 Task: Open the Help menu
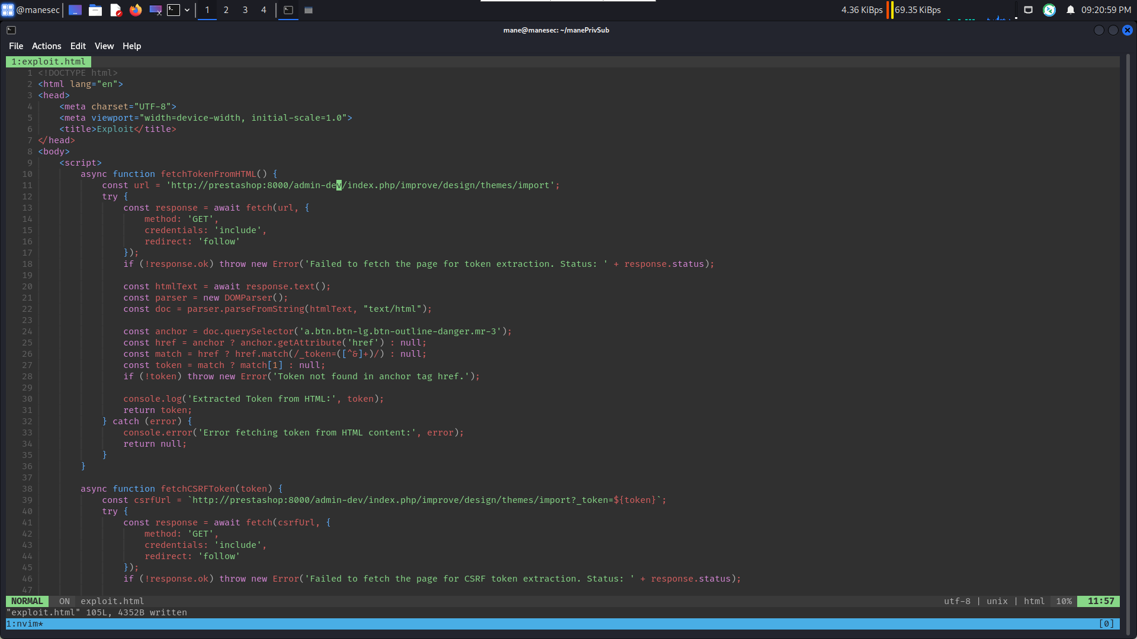(131, 46)
